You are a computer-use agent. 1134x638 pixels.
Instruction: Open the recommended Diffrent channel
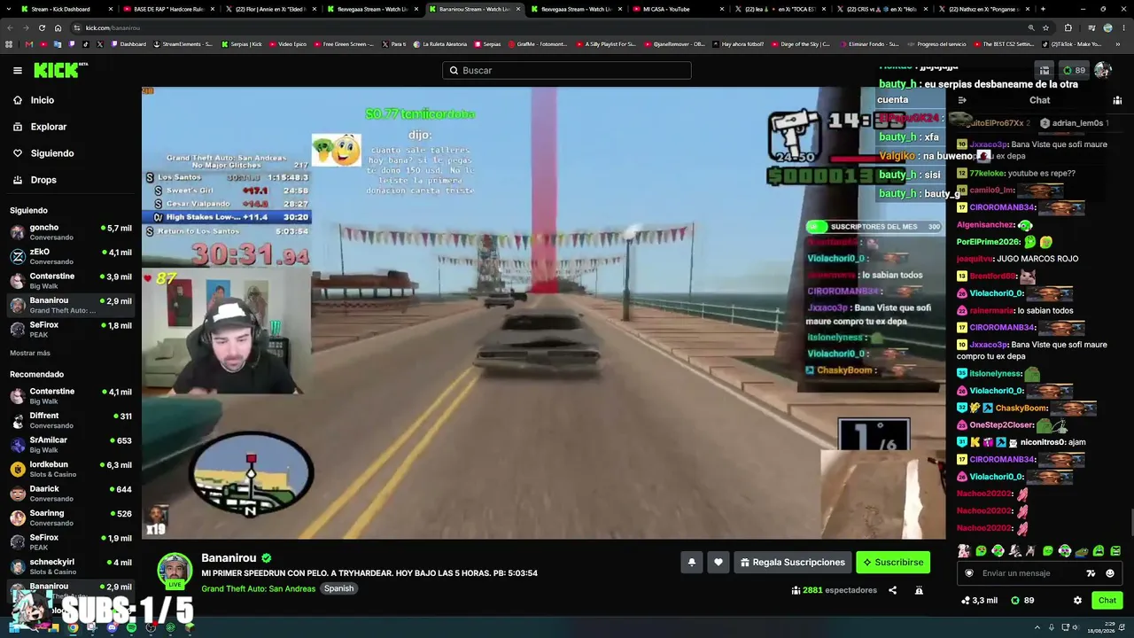pos(71,420)
